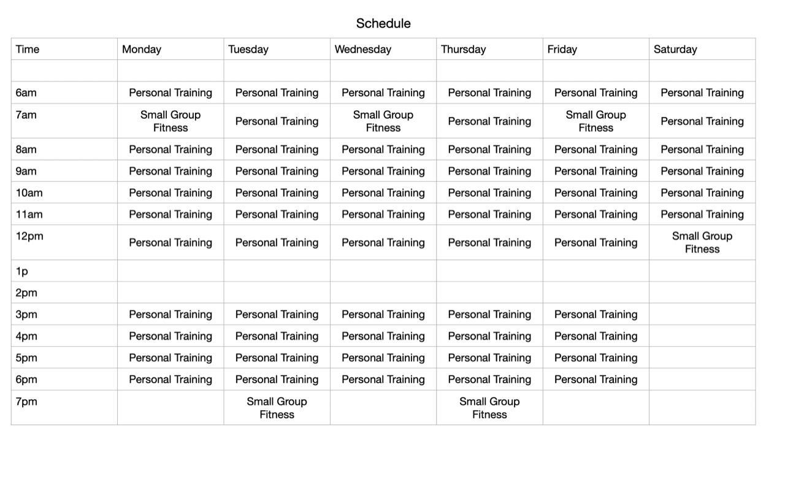Select Tuesday 6am Personal Training cell

277,92
